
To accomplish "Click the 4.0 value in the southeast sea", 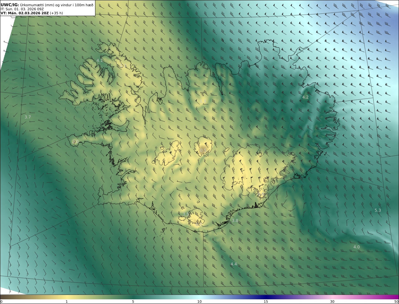I will [356, 247].
